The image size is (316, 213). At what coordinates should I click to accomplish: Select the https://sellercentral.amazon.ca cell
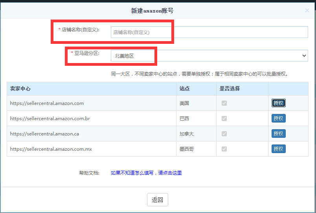[92, 134]
